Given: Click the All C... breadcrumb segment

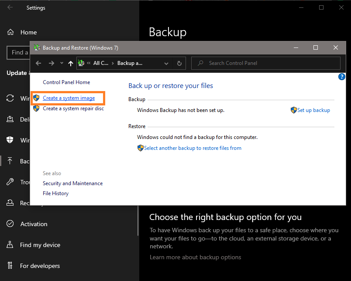Looking at the screenshot, I should (x=101, y=63).
